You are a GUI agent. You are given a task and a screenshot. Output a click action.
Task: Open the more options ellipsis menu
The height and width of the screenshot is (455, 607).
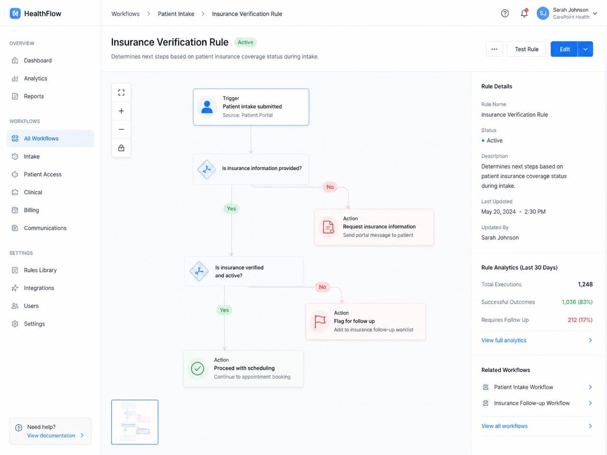pyautogui.click(x=494, y=49)
